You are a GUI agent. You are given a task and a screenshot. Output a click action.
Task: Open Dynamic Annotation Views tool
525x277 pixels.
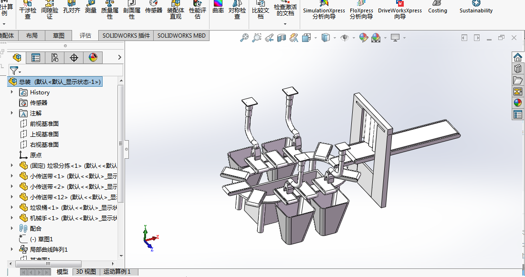[x=294, y=38]
